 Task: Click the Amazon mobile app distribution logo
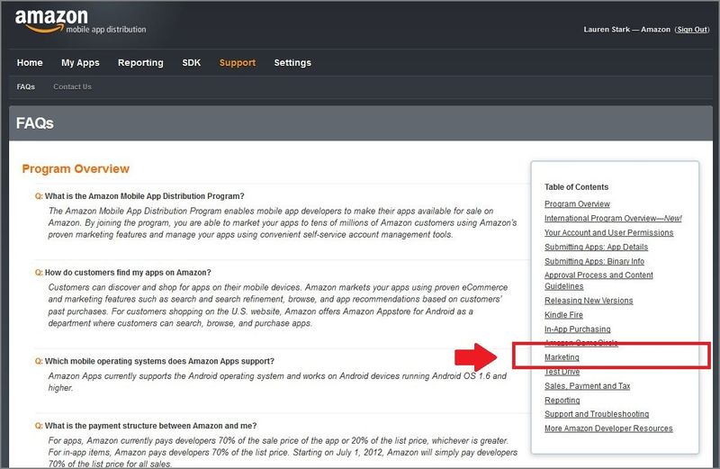[80, 22]
